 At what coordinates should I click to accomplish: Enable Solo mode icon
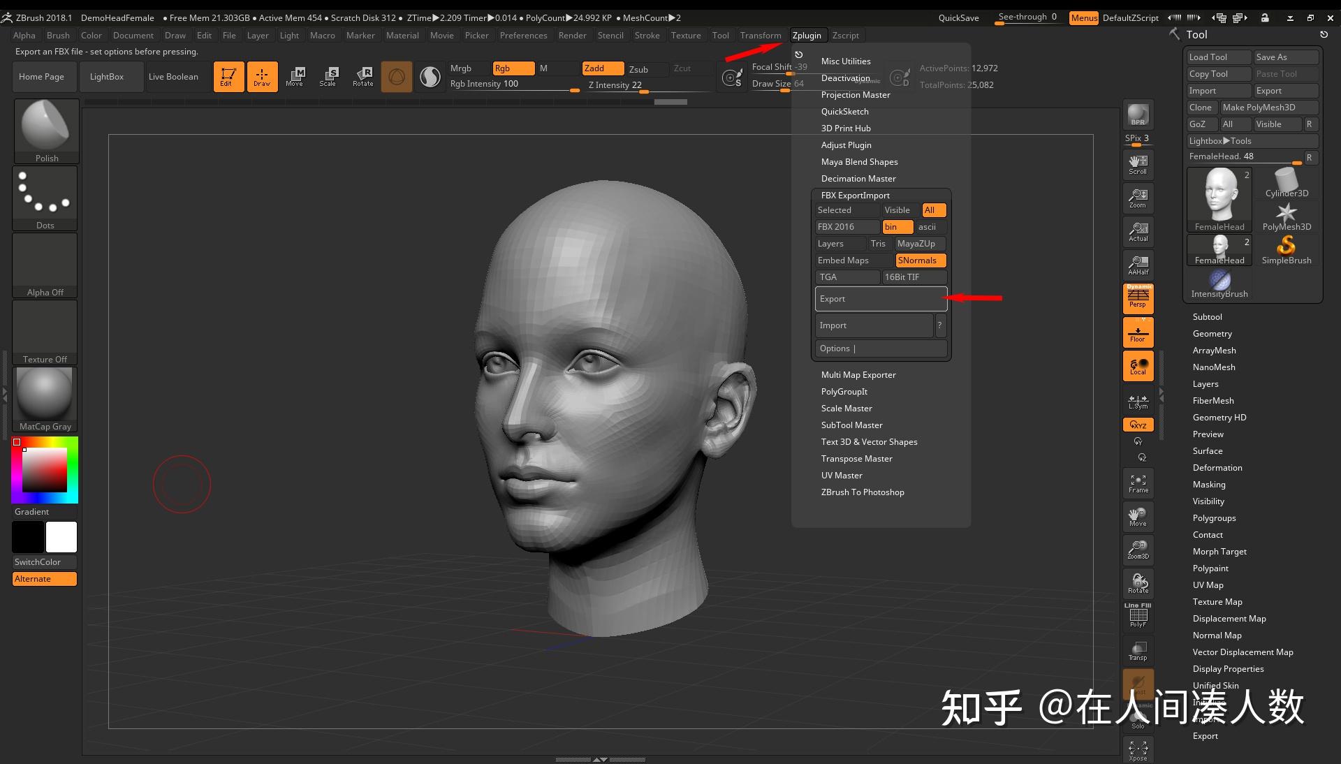(1138, 721)
